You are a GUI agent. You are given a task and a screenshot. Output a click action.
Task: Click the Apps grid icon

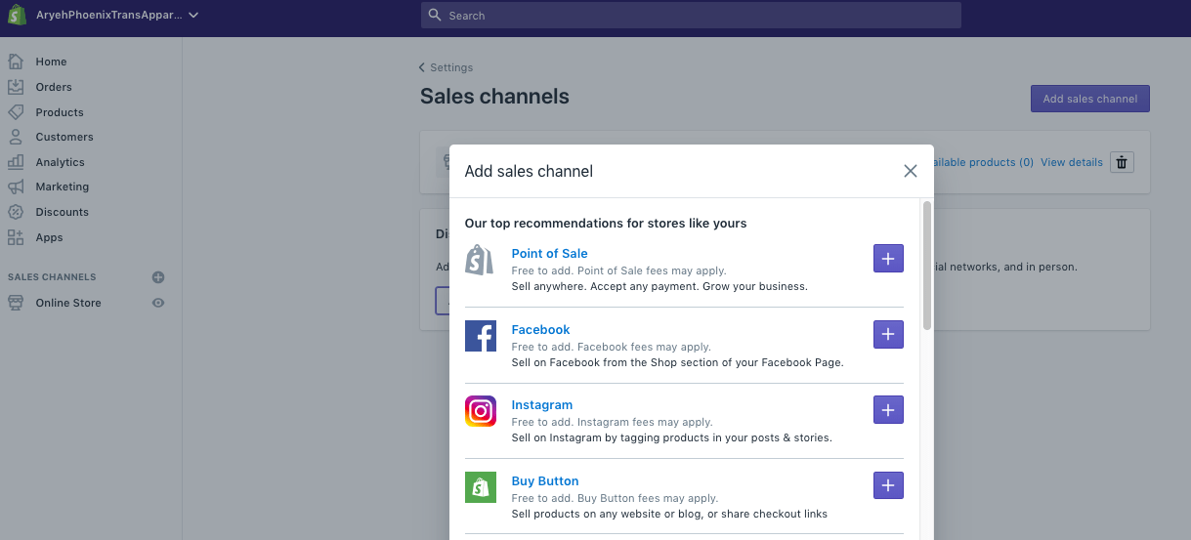(16, 237)
